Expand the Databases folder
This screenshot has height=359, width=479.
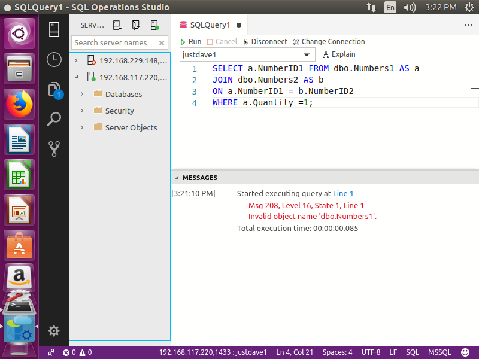(82, 94)
